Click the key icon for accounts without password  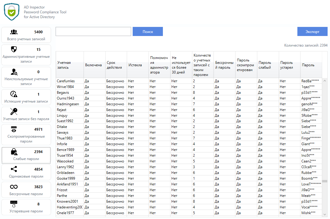tap(14, 112)
